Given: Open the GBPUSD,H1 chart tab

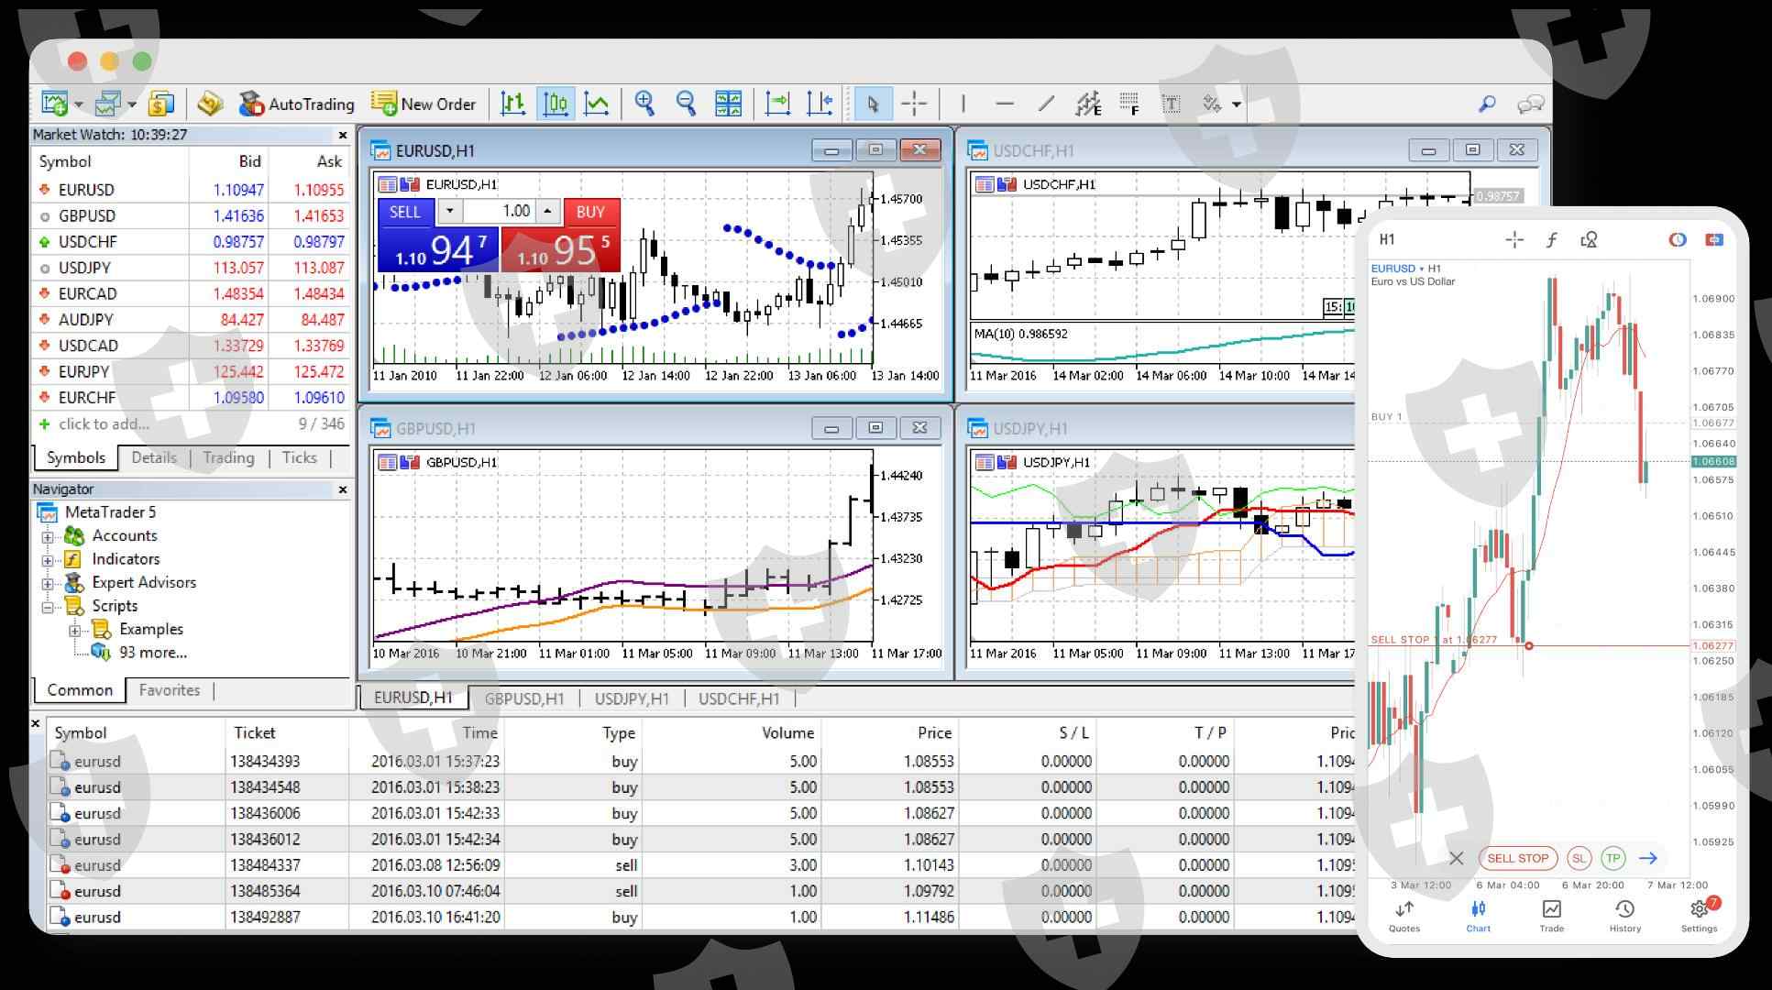Looking at the screenshot, I should 523,698.
